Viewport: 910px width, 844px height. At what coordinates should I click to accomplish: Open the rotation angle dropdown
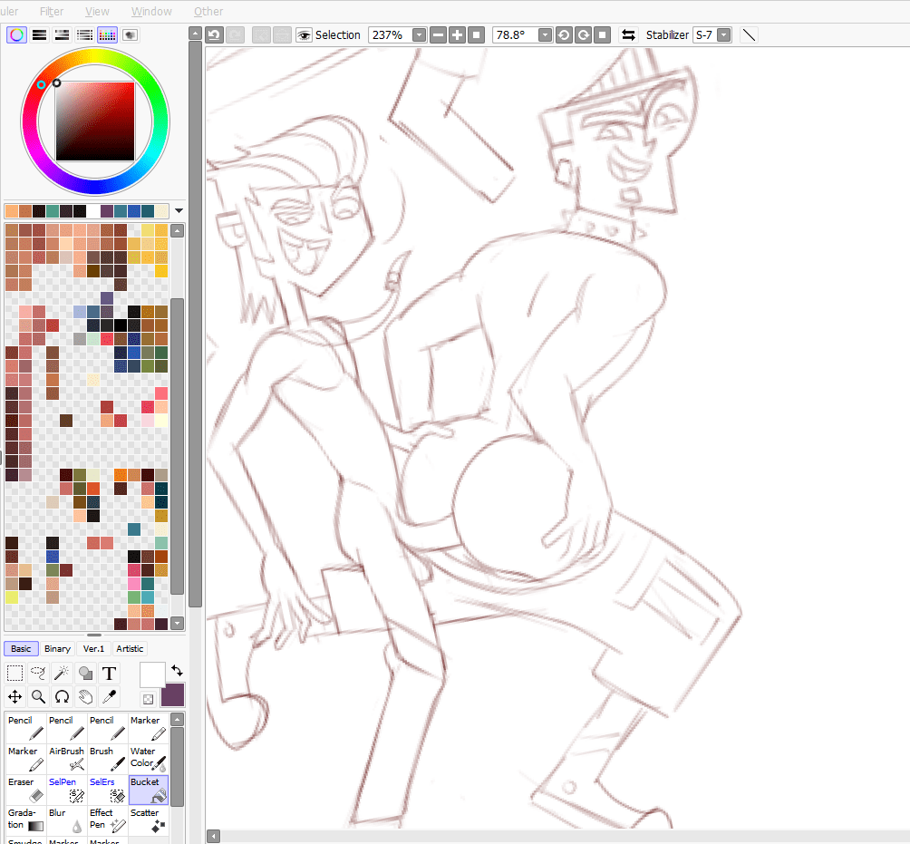pyautogui.click(x=544, y=34)
